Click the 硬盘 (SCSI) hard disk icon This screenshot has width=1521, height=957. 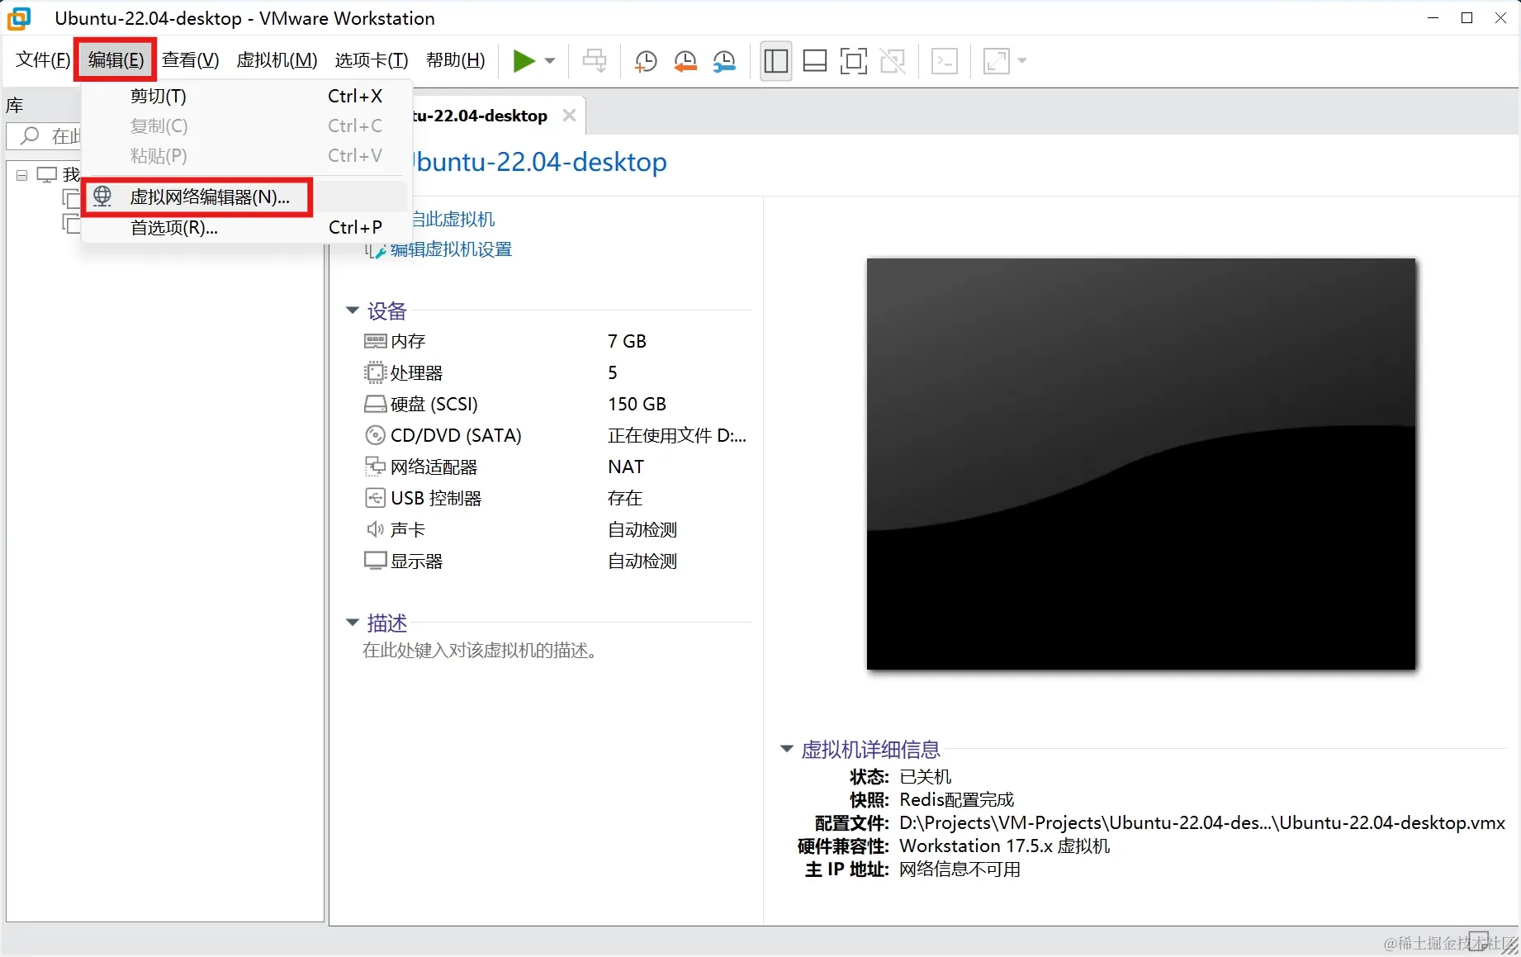[375, 404]
